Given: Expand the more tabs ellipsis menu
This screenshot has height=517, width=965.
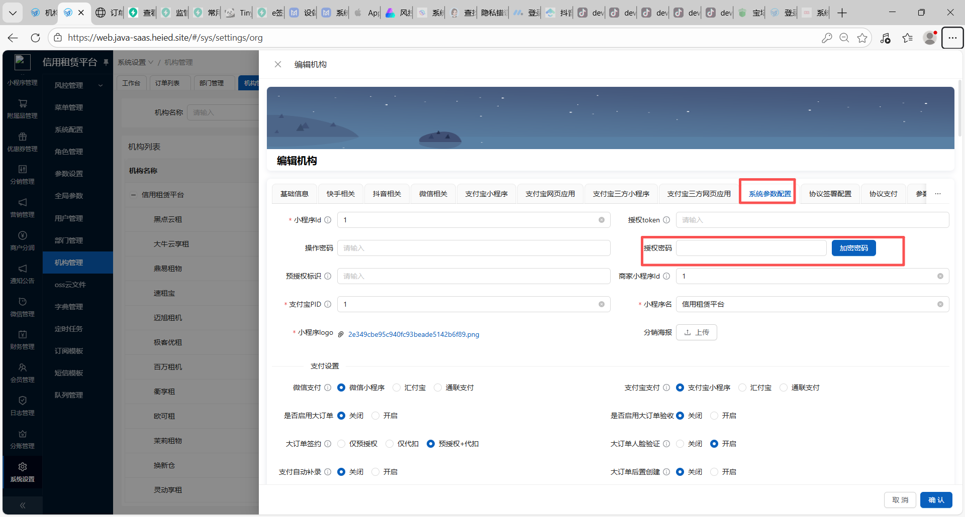Looking at the screenshot, I should (938, 194).
